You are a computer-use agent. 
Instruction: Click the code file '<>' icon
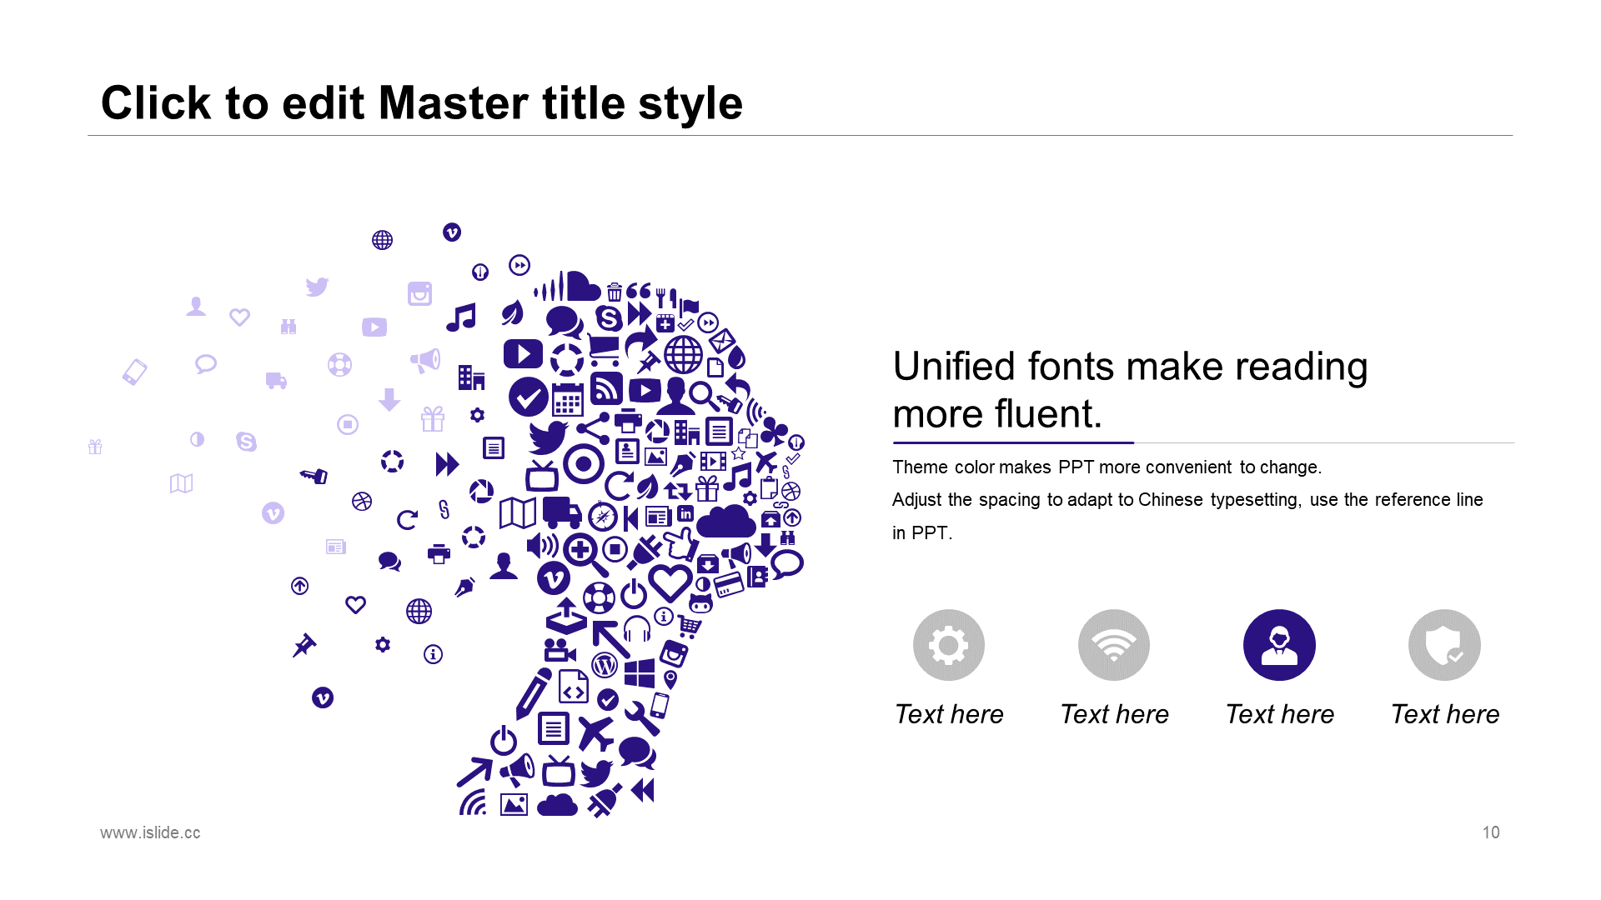click(x=573, y=687)
